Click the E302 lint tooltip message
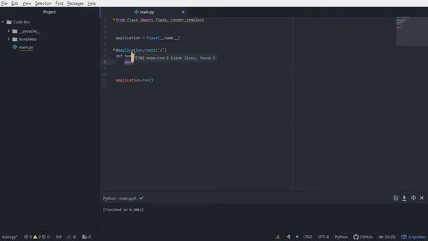The height and width of the screenshot is (241, 428). click(175, 58)
